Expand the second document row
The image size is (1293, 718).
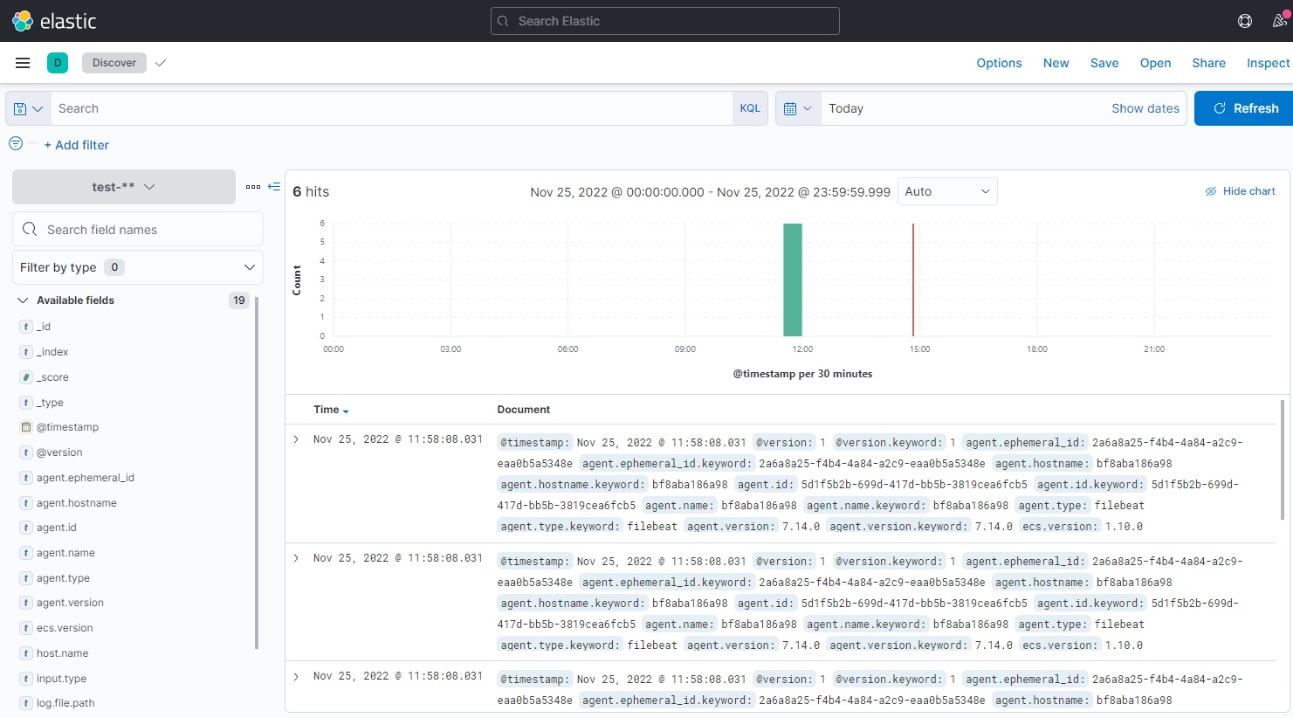tap(296, 558)
